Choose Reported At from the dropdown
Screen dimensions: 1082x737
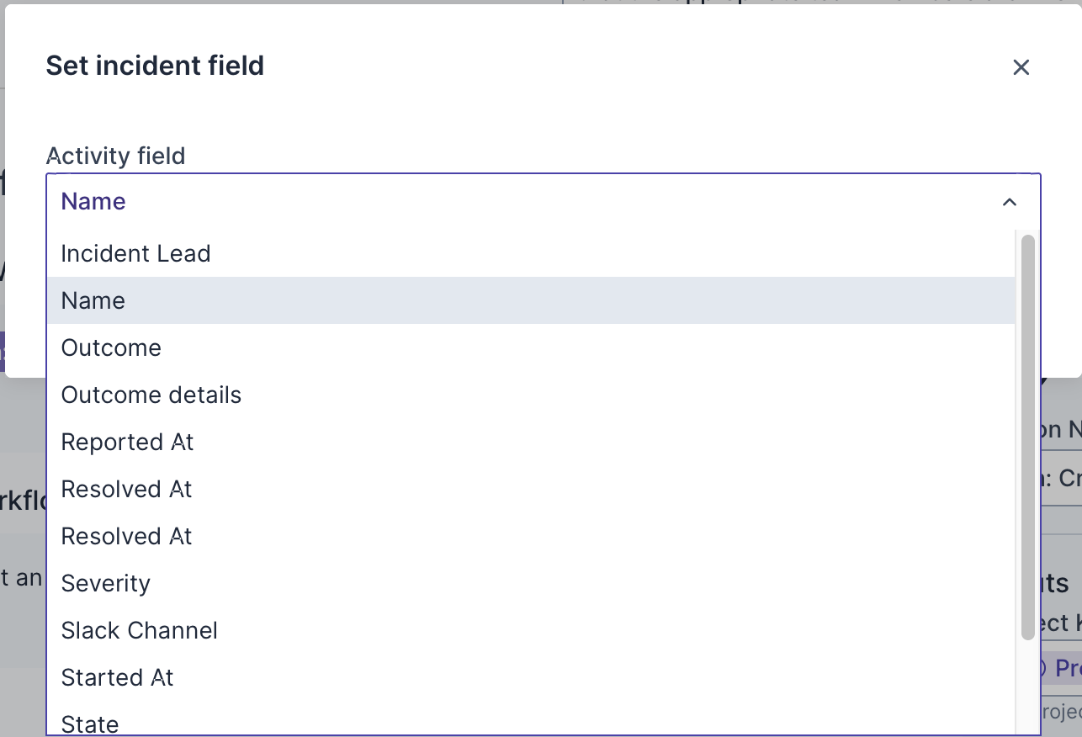click(x=128, y=443)
